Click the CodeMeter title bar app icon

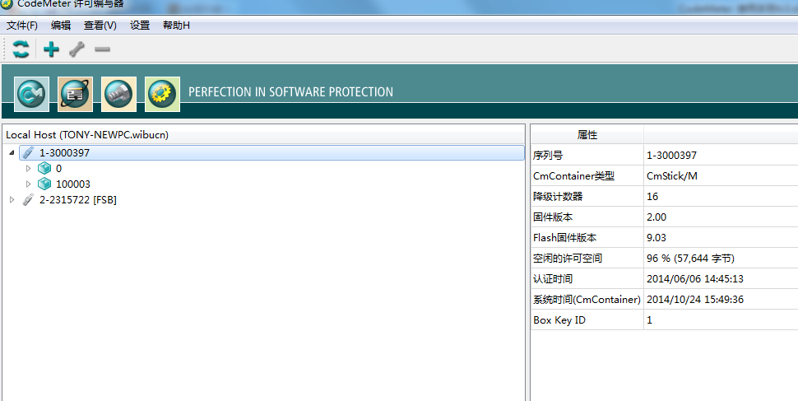(x=7, y=4)
